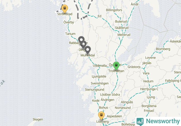This screenshot has width=181, height=126.
Task: Click the yellow train marker at Liseberg
Action: click(x=101, y=115)
